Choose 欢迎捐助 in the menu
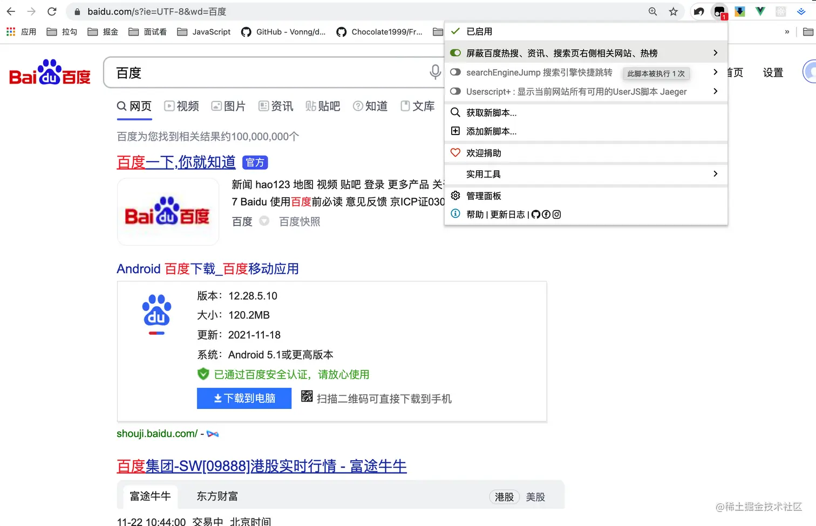The image size is (816, 526). click(x=586, y=153)
